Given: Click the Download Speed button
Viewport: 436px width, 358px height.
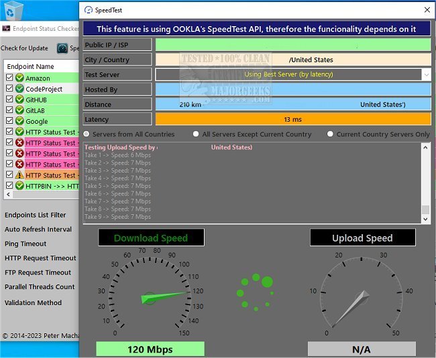Looking at the screenshot, I should click(151, 238).
